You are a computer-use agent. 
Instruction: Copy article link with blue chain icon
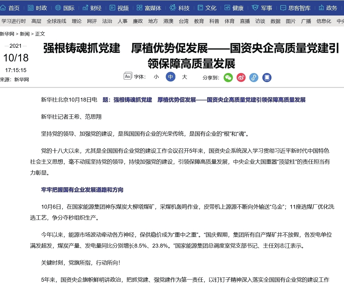coord(254,78)
